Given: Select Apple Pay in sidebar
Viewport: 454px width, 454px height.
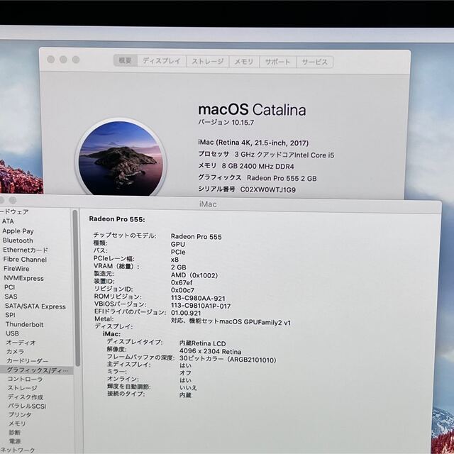Looking at the screenshot, I should 18,231.
